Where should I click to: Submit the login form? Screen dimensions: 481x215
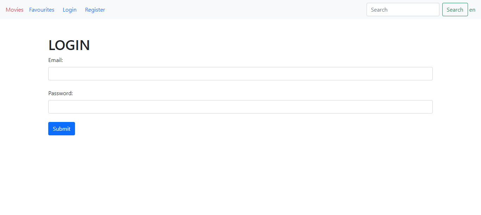61,128
